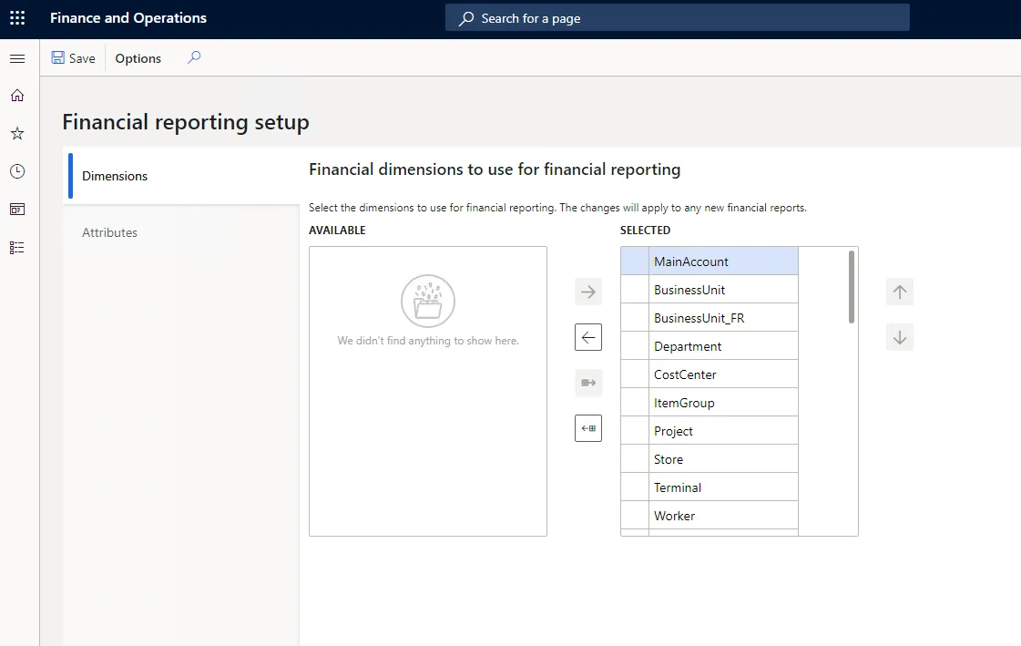Move all dimensions to Available
This screenshot has width=1021, height=646.
coord(587,428)
